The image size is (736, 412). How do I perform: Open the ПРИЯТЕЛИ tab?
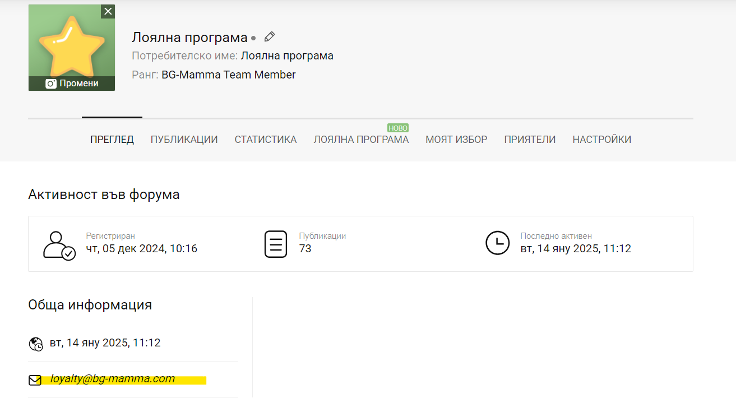tap(530, 140)
